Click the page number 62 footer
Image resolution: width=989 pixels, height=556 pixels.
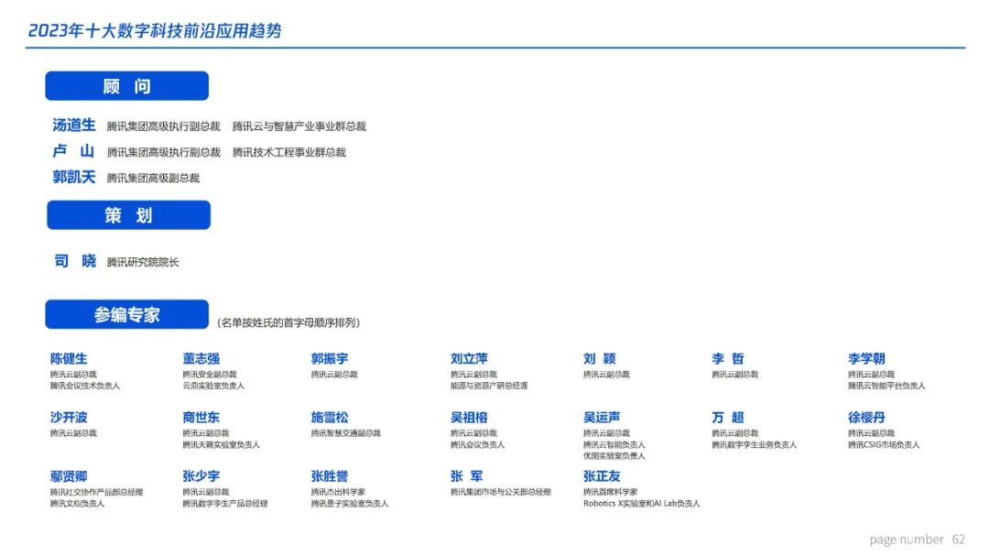coord(917,540)
